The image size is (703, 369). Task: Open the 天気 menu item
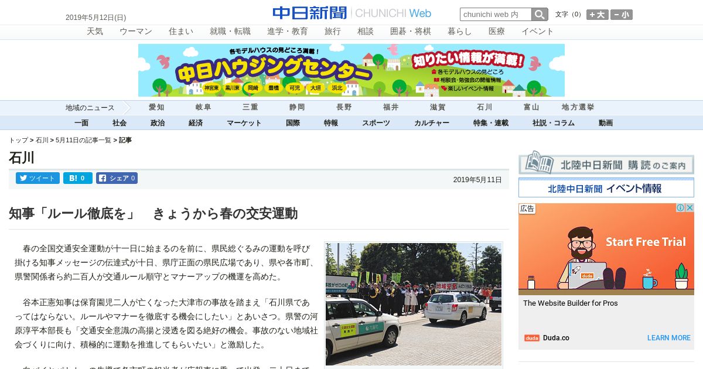[95, 32]
